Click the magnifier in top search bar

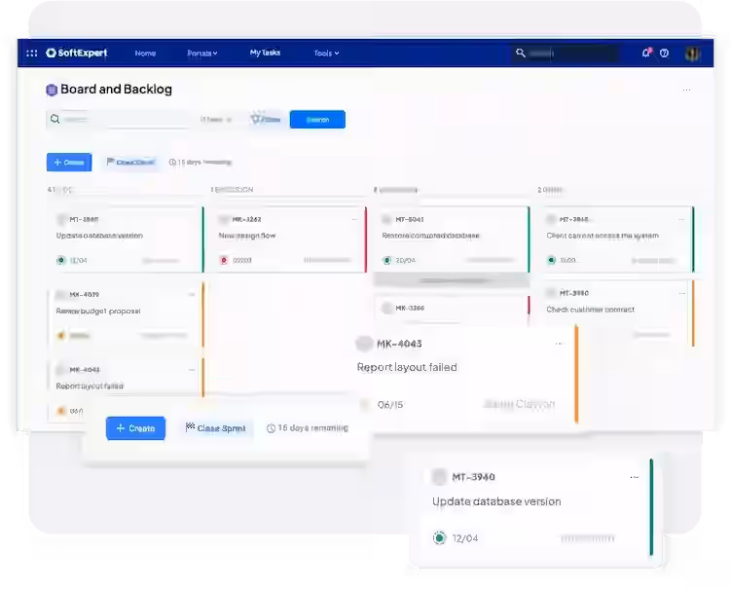click(522, 54)
